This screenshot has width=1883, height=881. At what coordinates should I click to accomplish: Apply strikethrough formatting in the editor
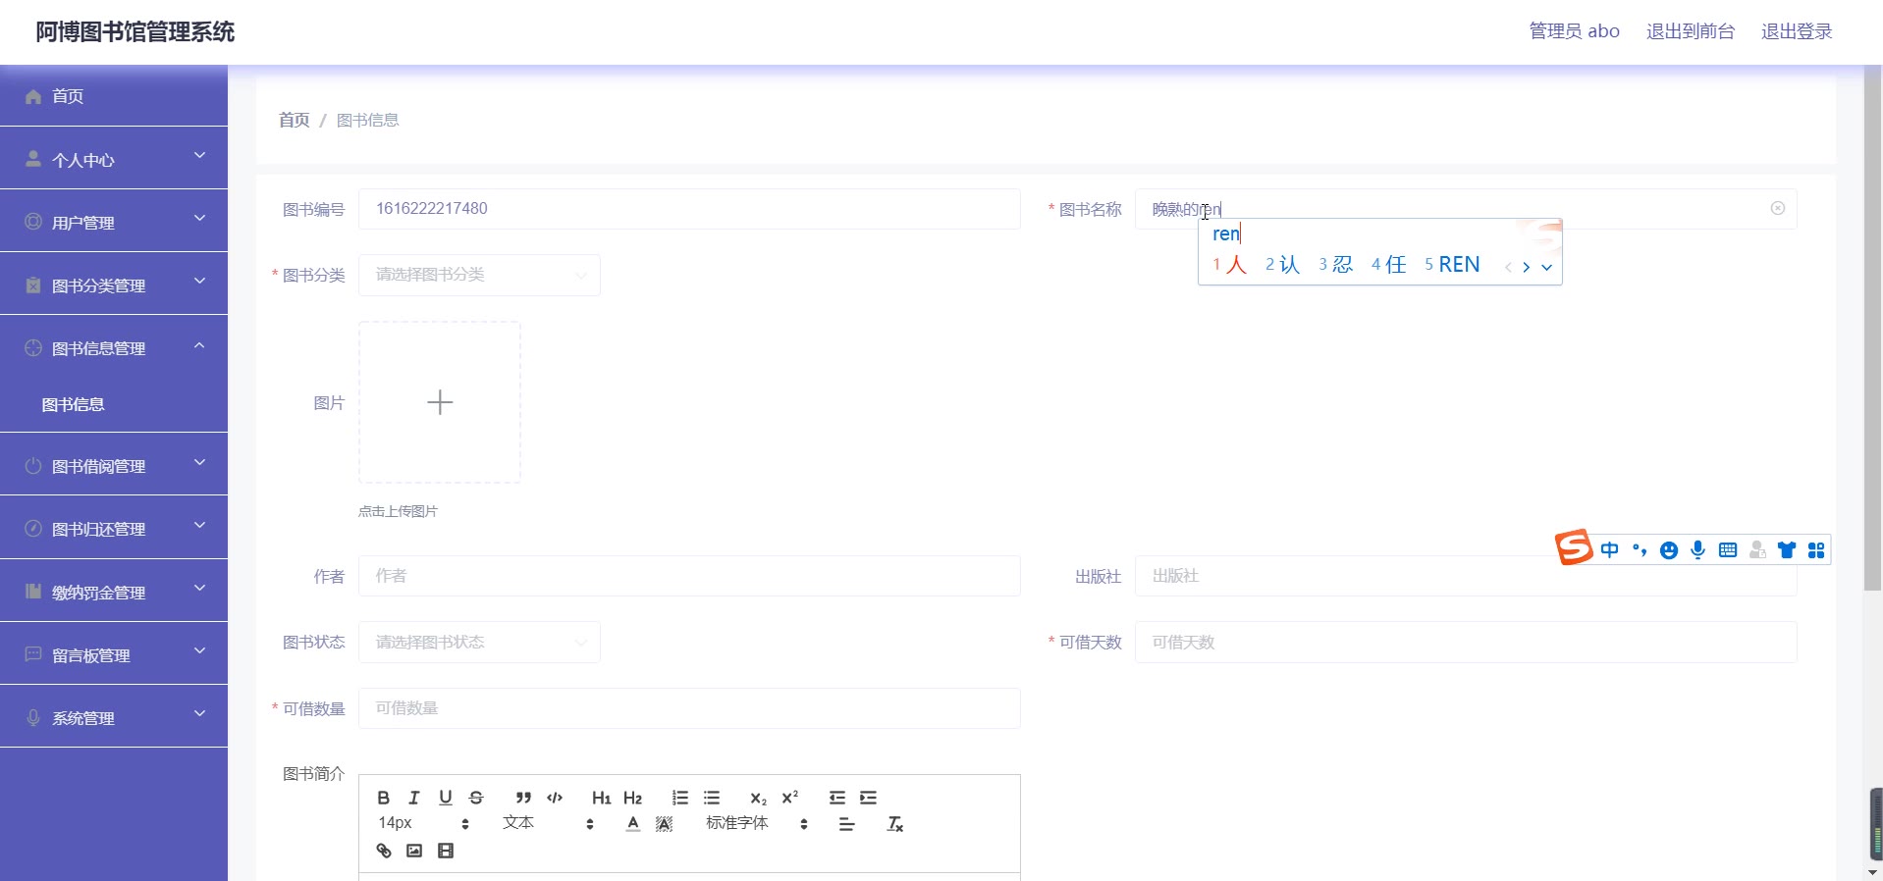(476, 798)
